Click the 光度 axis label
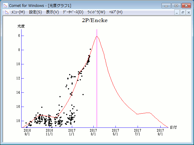This screenshot has height=145, width=194. [21, 26]
